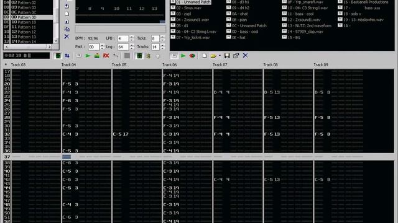
Task: Start playback with the green play arrow near FX
Action: 88,56
